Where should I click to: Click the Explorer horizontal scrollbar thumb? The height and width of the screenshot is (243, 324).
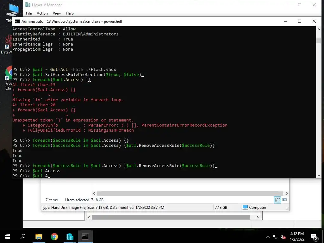point(190,193)
